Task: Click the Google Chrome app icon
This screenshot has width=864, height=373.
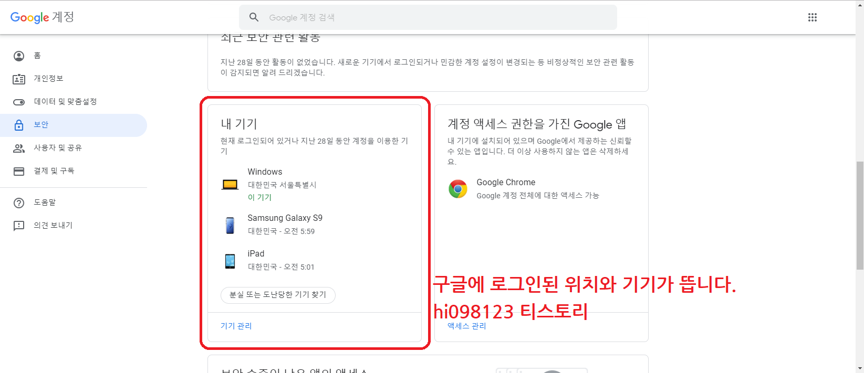Action: pos(458,189)
